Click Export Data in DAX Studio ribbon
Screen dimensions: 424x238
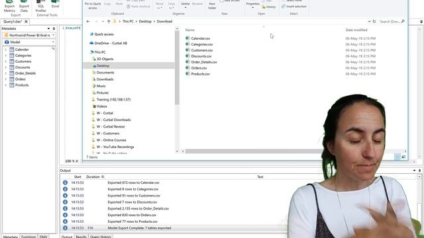[x=24, y=6]
